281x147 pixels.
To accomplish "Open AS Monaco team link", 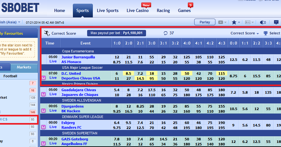I will pyautogui.click(x=71, y=62).
